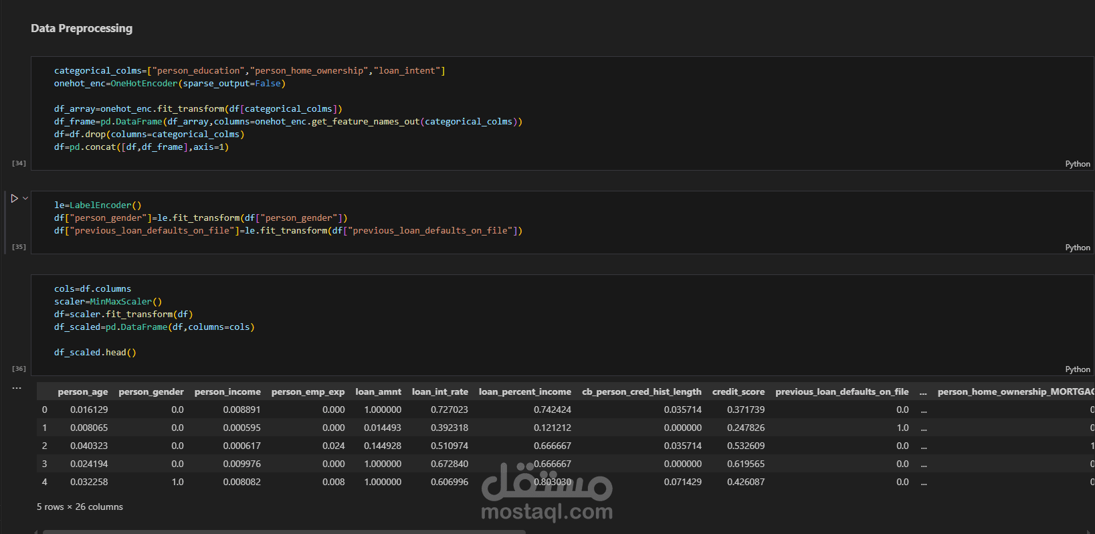Click the categorical_colms definition line
The height and width of the screenshot is (534, 1095).
point(250,70)
